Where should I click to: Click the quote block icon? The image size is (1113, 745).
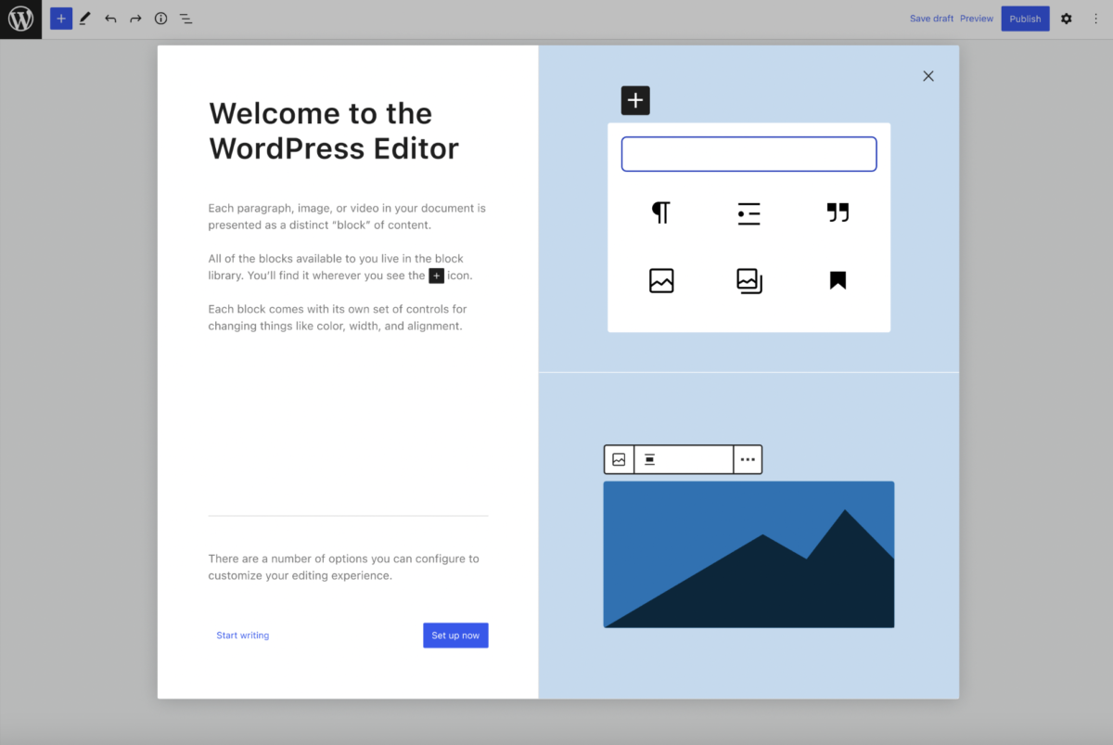(838, 213)
